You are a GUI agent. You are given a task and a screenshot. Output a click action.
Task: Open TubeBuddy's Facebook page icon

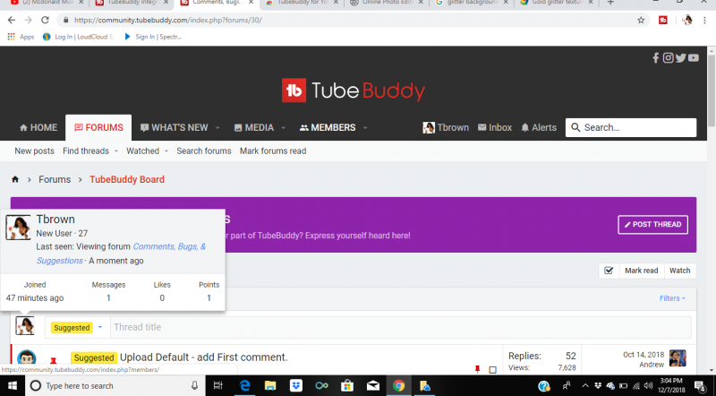656,58
